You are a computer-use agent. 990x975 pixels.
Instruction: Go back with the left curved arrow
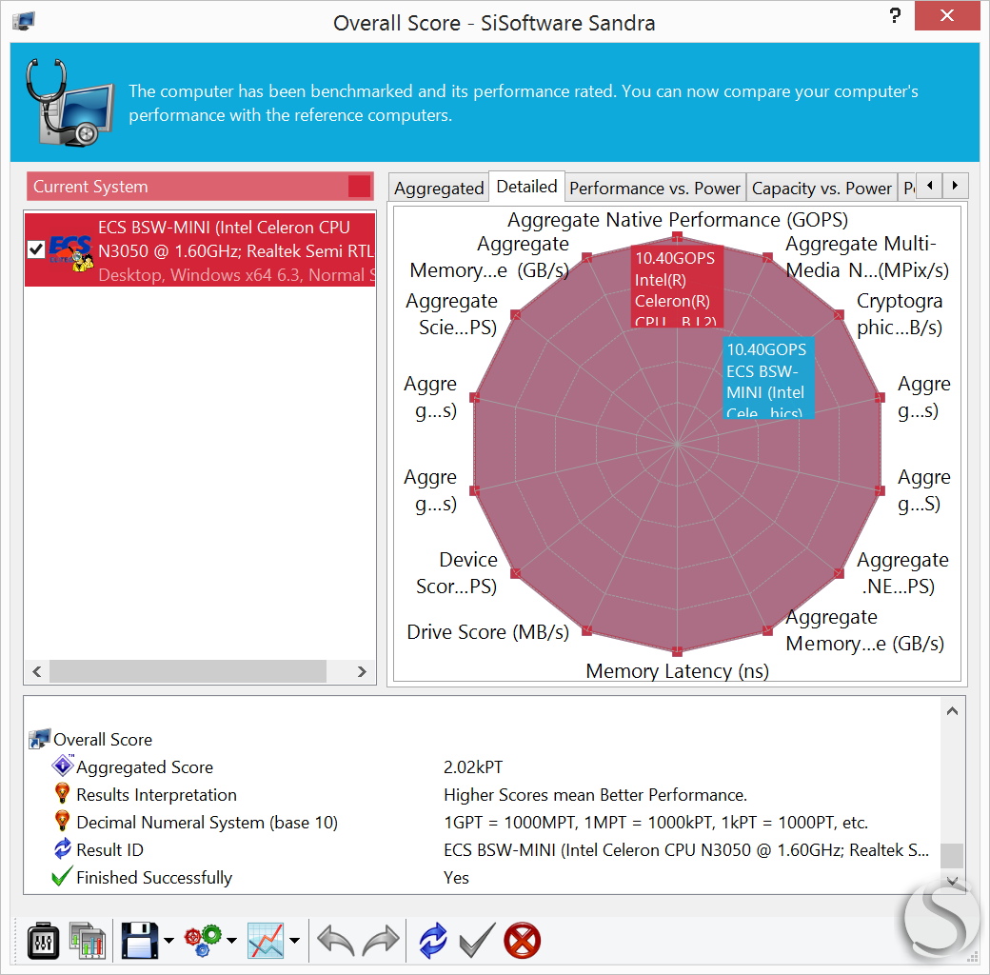pos(335,941)
